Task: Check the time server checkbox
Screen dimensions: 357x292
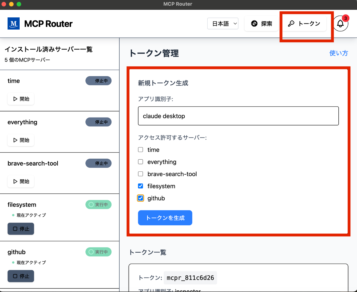Action: 141,150
